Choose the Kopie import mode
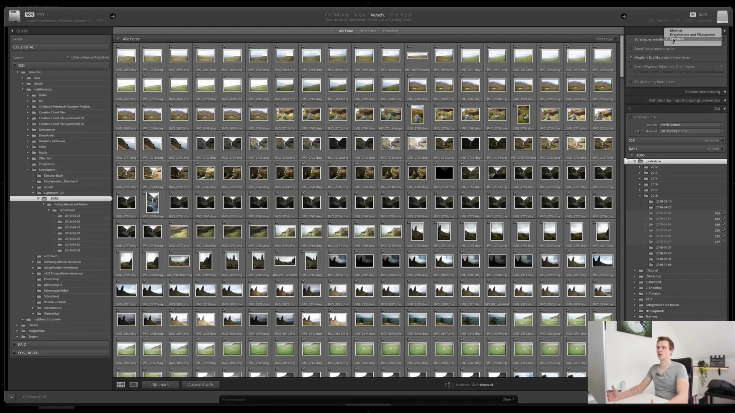The height and width of the screenshot is (413, 735). point(360,15)
